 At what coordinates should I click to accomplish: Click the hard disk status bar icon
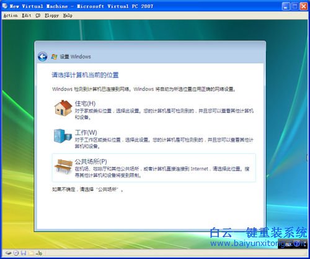[9, 253]
